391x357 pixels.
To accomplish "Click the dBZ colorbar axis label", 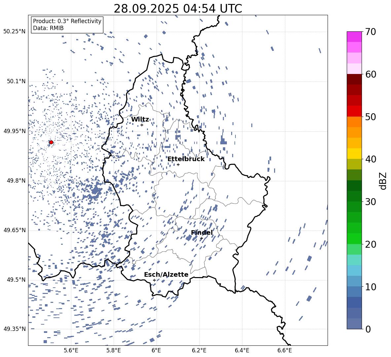I will [x=383, y=181].
